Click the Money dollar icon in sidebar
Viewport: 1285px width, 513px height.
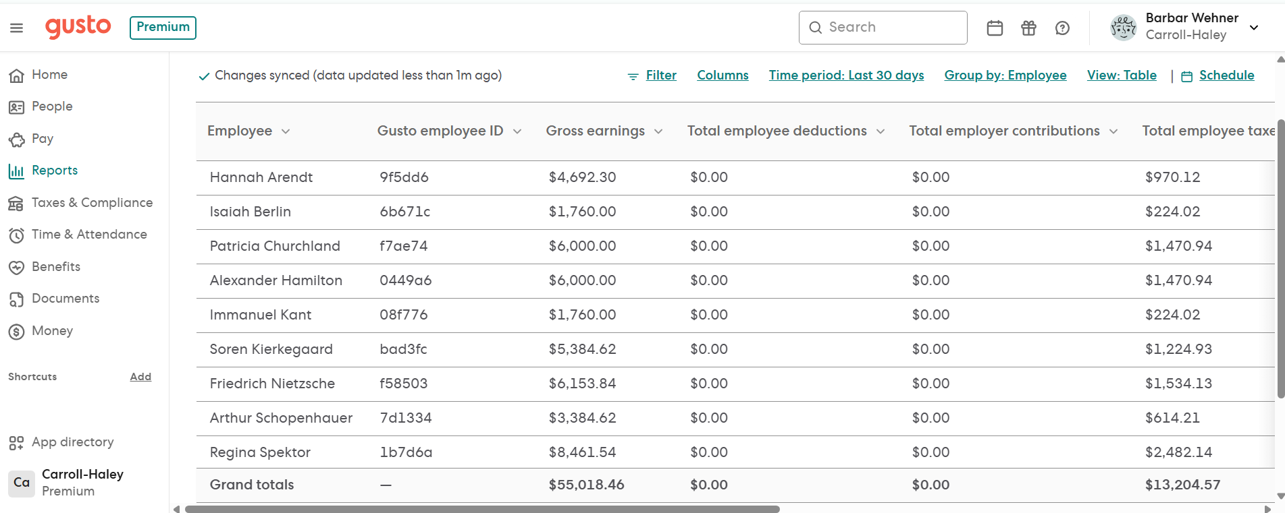click(x=16, y=332)
